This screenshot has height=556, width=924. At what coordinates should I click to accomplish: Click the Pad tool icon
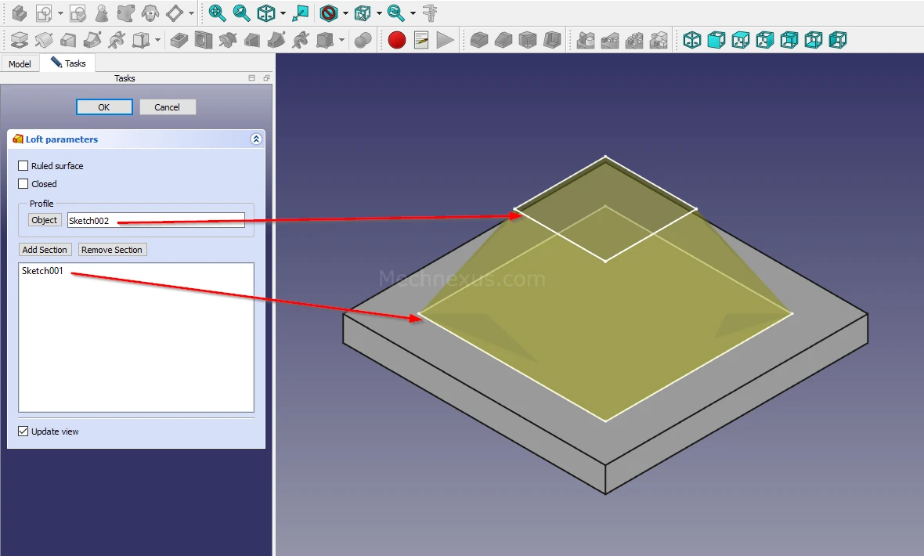[x=20, y=40]
